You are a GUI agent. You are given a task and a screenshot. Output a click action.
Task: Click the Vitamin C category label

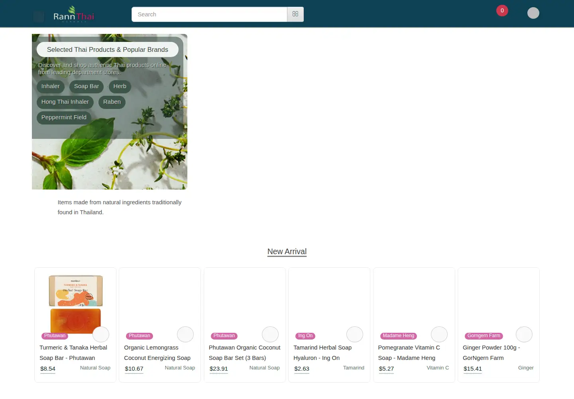pos(438,368)
